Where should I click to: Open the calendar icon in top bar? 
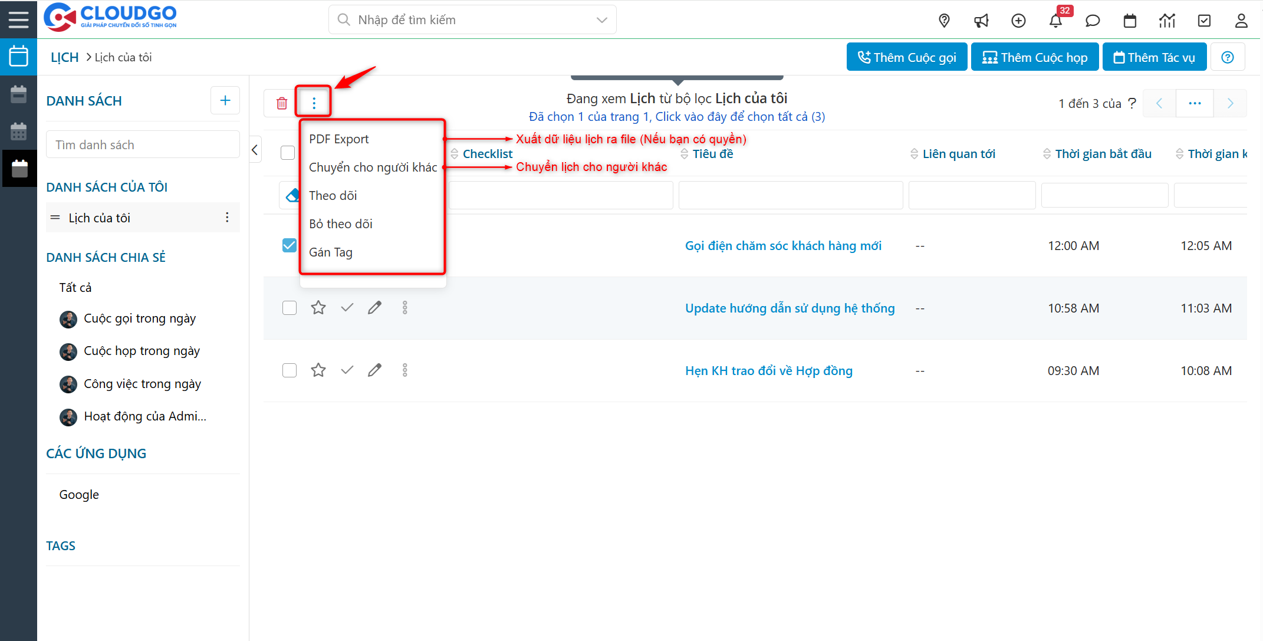pyautogui.click(x=1130, y=20)
